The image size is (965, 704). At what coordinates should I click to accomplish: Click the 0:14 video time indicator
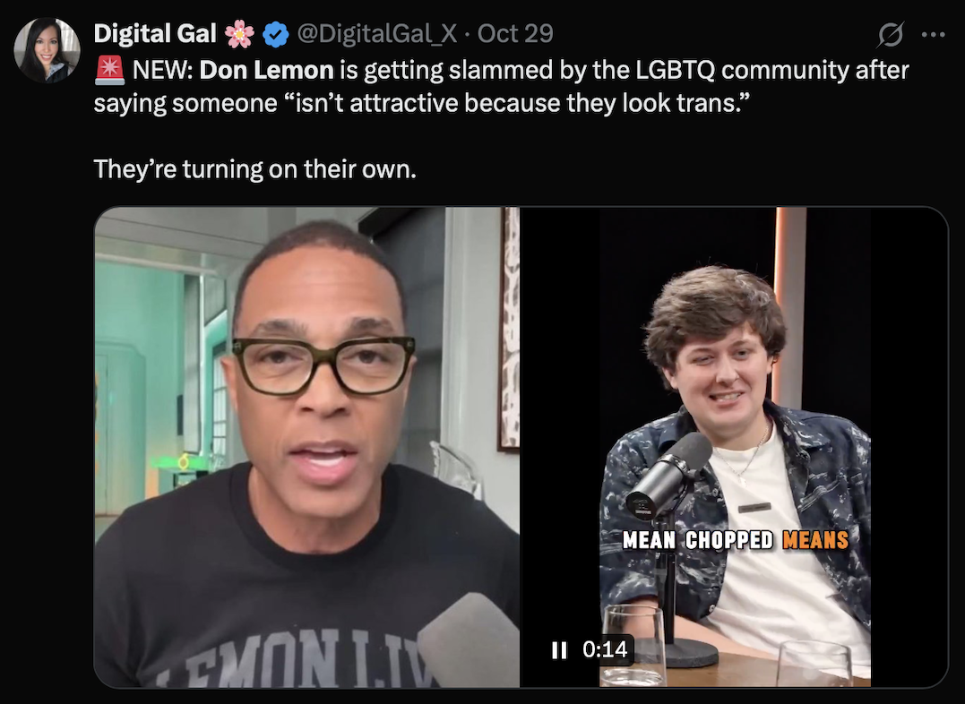pos(604,649)
